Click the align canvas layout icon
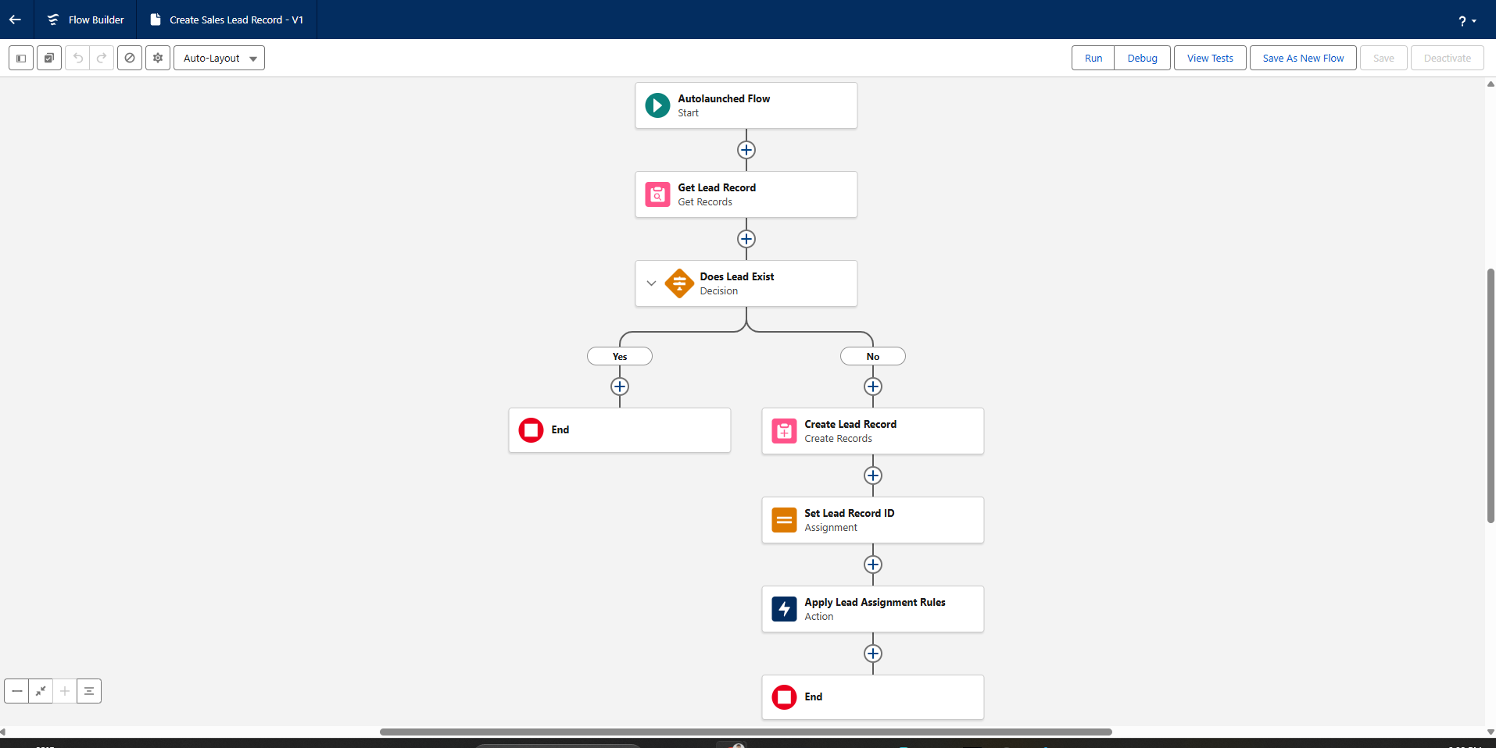Image resolution: width=1496 pixels, height=748 pixels. (89, 691)
